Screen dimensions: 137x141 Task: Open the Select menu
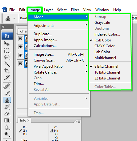pyautogui.click(x=62, y=10)
